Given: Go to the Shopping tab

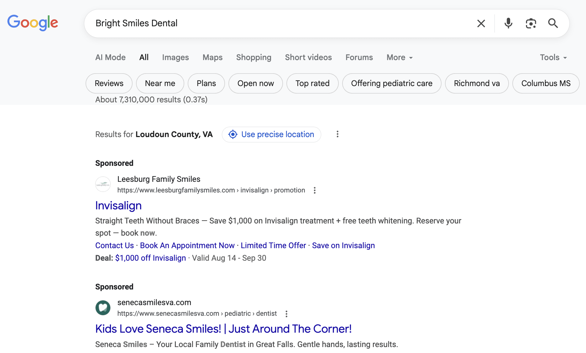Looking at the screenshot, I should pos(254,58).
